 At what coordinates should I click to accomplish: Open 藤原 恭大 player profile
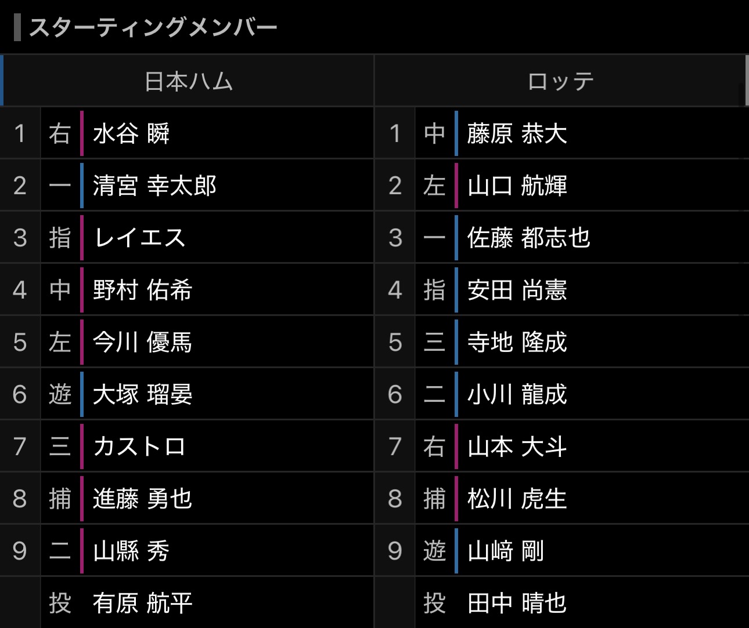(x=517, y=133)
